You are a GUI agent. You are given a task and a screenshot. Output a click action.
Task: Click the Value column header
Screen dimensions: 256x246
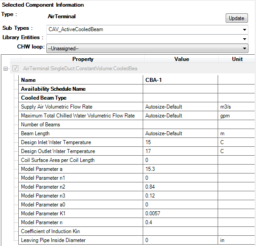pos(181,59)
